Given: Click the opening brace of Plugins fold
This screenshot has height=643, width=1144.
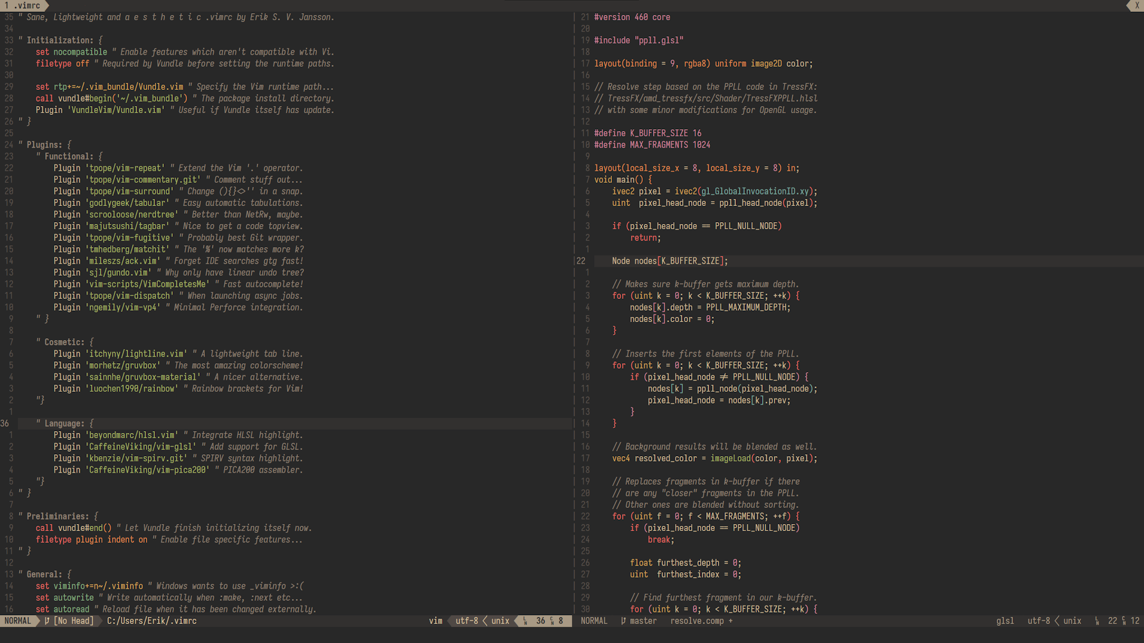Looking at the screenshot, I should 69,145.
